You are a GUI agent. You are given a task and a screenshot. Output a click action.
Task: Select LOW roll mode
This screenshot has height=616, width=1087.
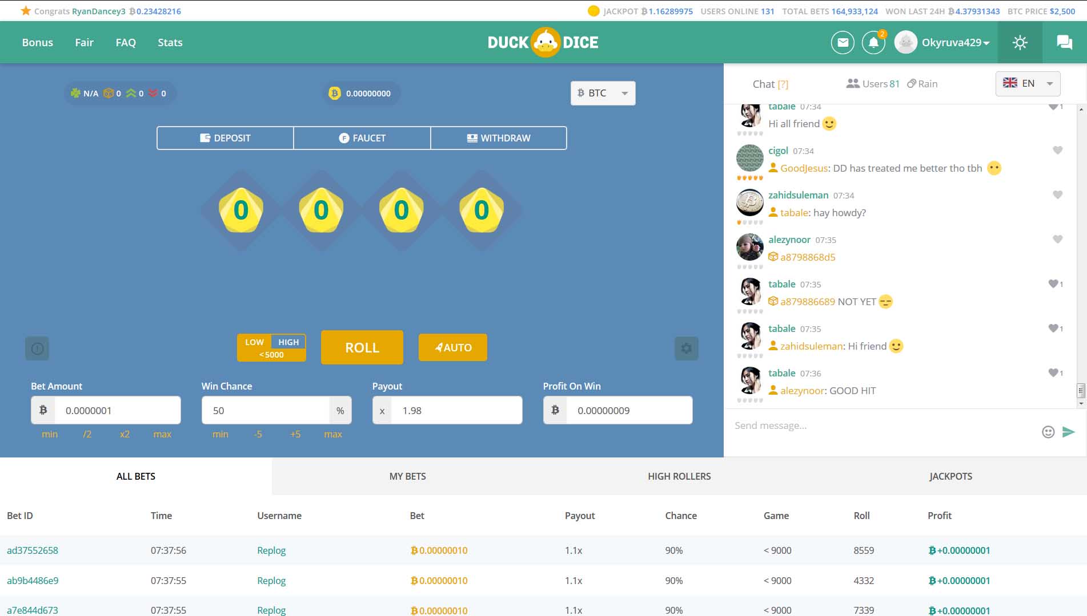254,342
